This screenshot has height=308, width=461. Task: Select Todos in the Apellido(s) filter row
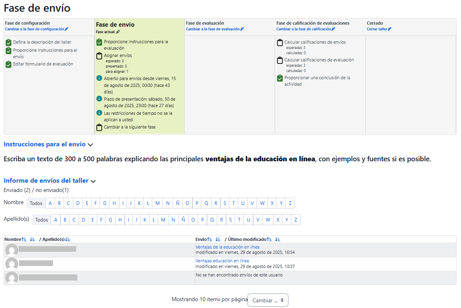pos(41,220)
